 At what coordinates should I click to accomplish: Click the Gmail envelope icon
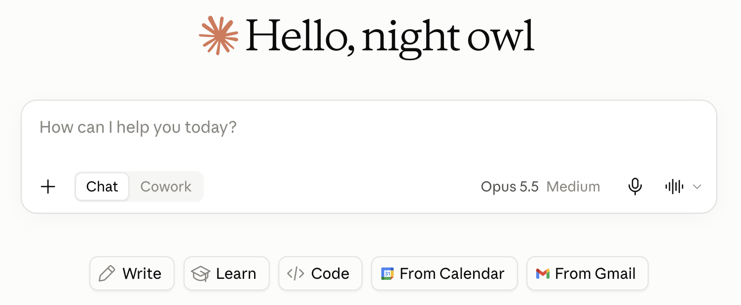click(543, 273)
